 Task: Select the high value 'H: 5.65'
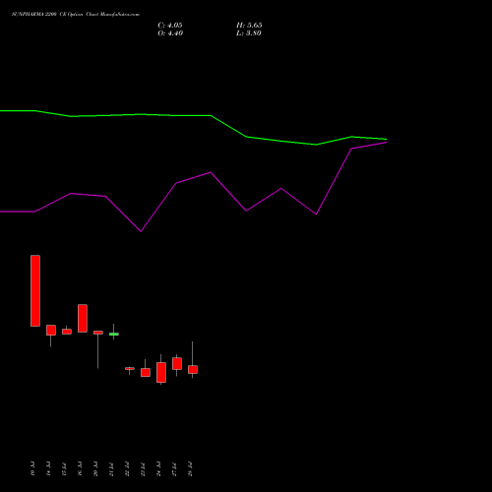[249, 26]
